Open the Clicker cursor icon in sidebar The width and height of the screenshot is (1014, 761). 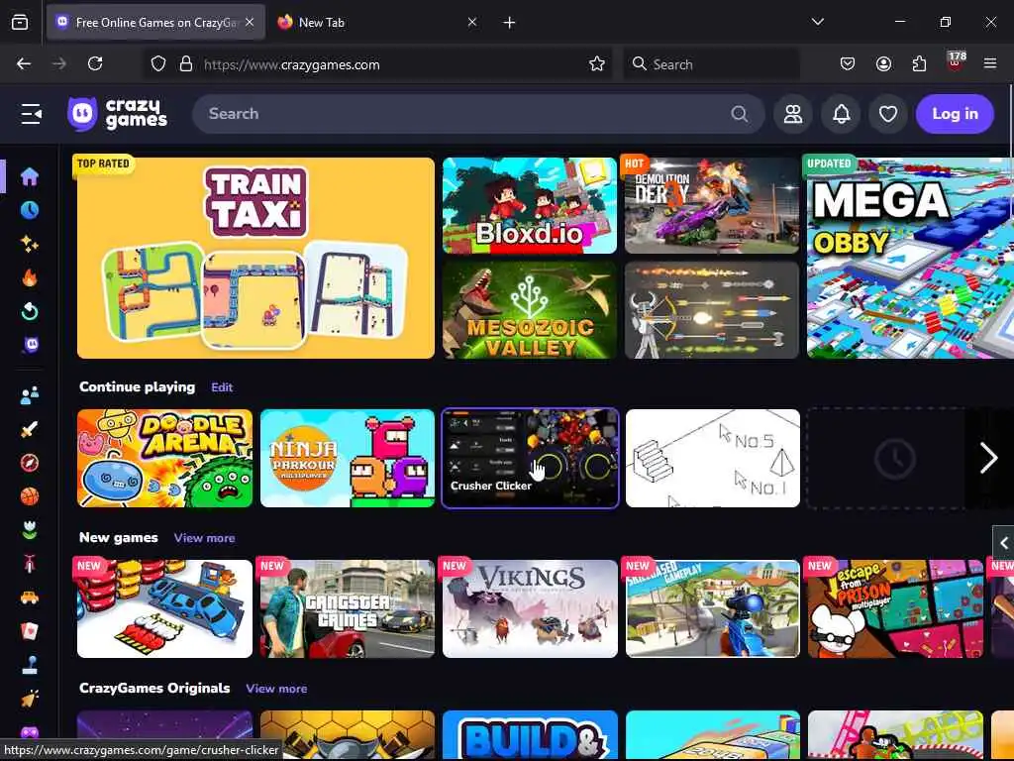click(29, 699)
